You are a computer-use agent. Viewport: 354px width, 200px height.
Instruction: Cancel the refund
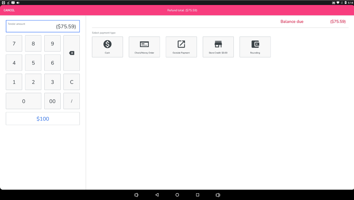tap(9, 10)
